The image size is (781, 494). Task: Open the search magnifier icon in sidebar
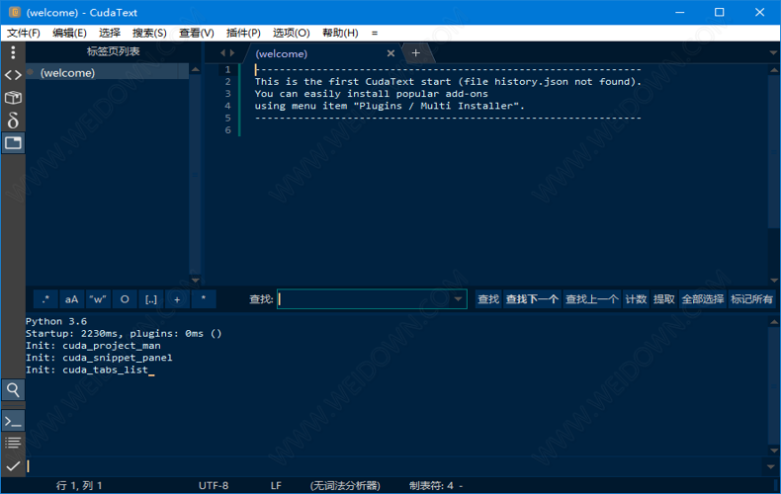(13, 390)
